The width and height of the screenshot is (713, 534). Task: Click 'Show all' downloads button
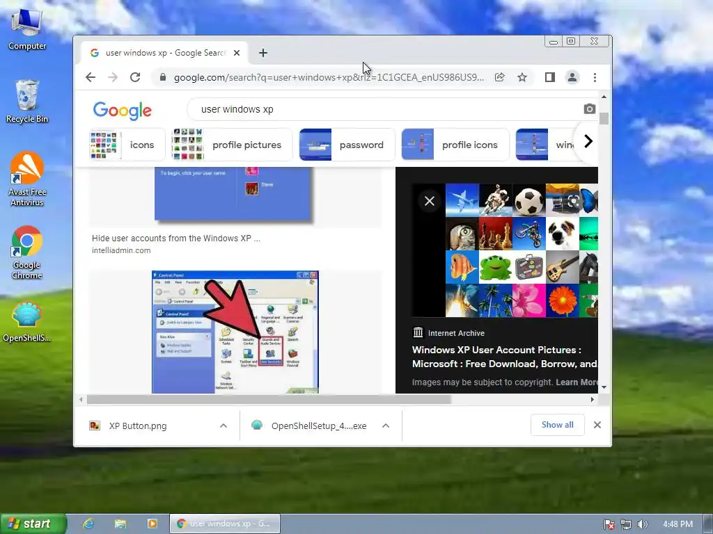558,425
